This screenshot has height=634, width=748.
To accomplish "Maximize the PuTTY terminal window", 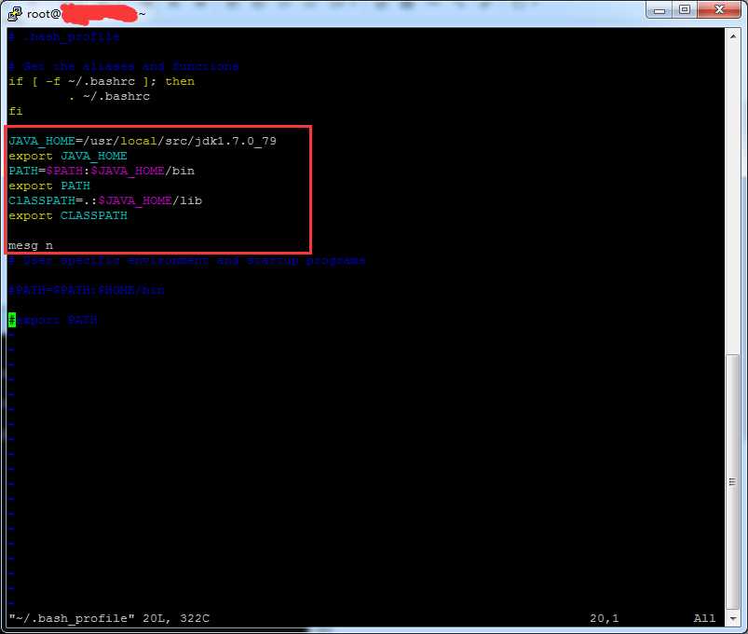I will click(685, 10).
